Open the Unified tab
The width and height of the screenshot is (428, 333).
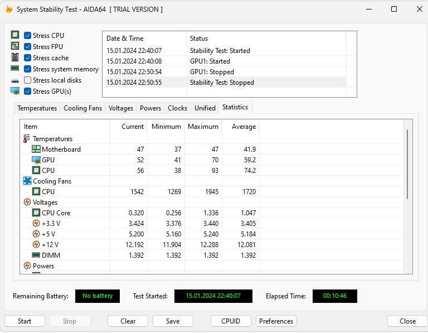205,108
